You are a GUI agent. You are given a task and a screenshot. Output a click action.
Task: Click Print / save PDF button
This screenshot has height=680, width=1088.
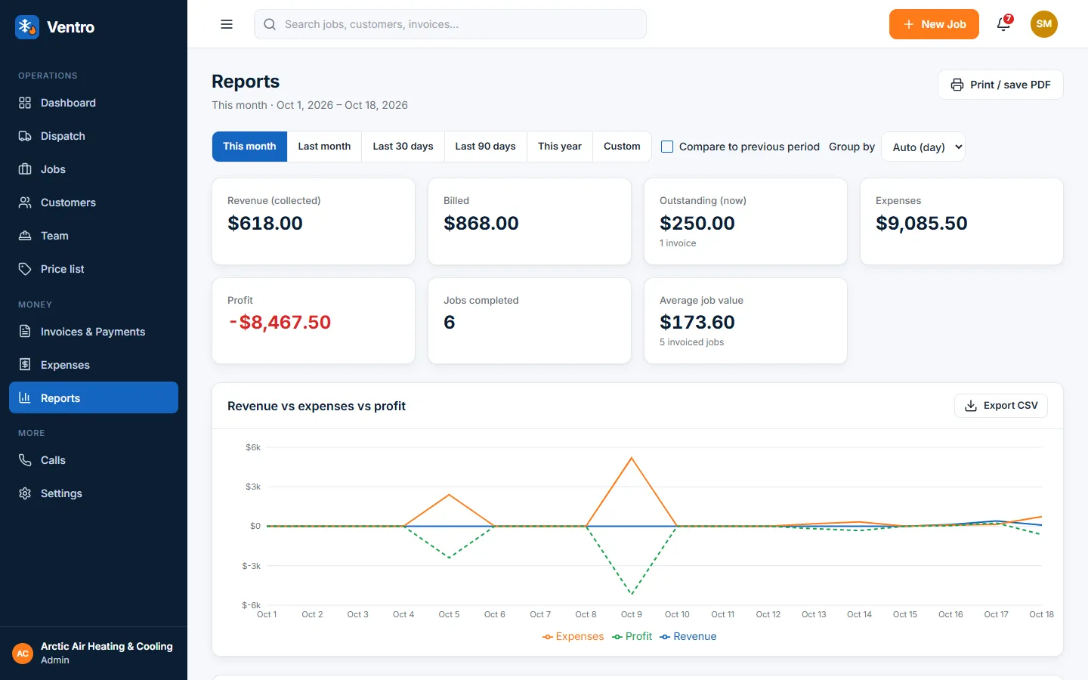click(1000, 85)
